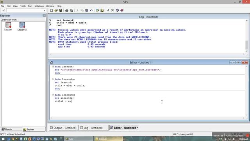
Task: Click the Break toolbar icon
Action: 117,11
